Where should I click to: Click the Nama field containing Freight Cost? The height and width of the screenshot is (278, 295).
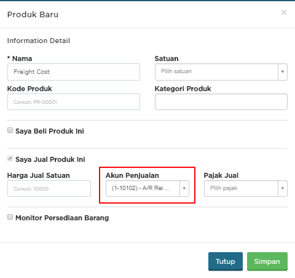point(74,72)
